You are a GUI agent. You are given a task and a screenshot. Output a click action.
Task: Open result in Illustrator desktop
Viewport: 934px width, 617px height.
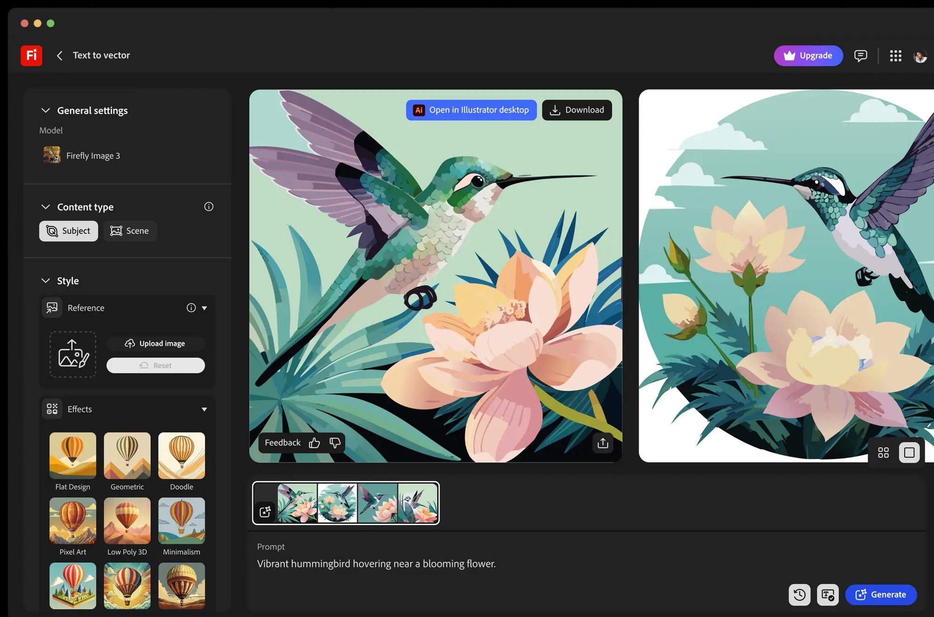(x=471, y=110)
